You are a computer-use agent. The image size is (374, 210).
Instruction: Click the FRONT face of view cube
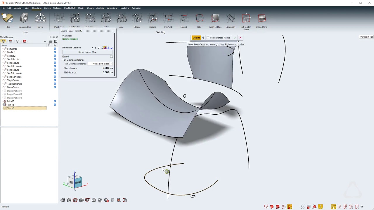78,183
